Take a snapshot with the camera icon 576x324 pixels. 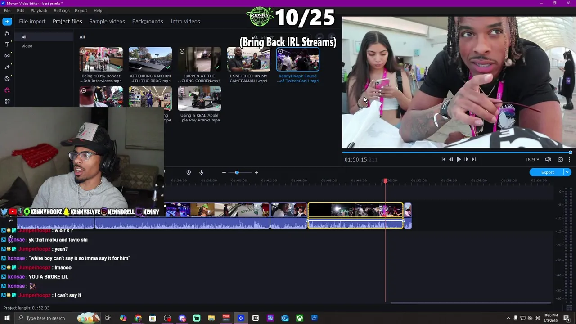pos(560,159)
